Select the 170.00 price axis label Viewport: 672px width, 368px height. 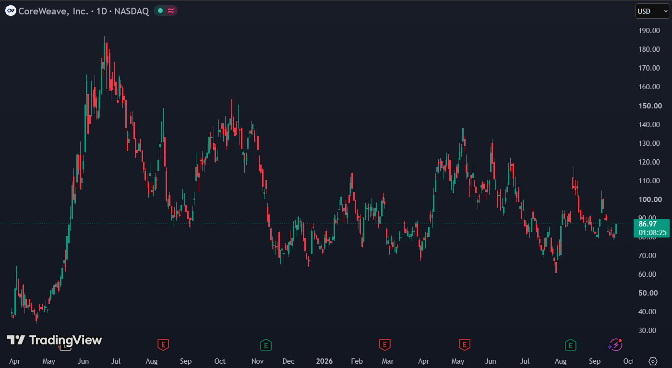[650, 68]
